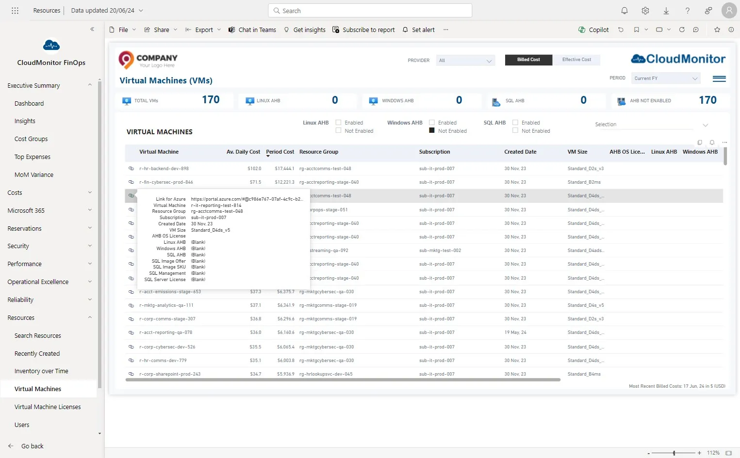
Task: Open the Share menu
Action: [161, 30]
